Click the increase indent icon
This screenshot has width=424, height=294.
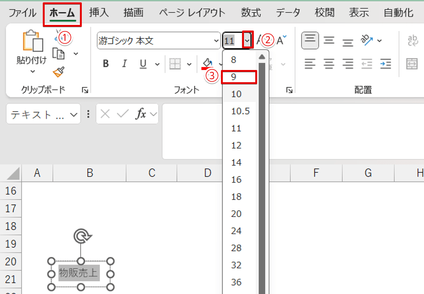click(x=385, y=63)
